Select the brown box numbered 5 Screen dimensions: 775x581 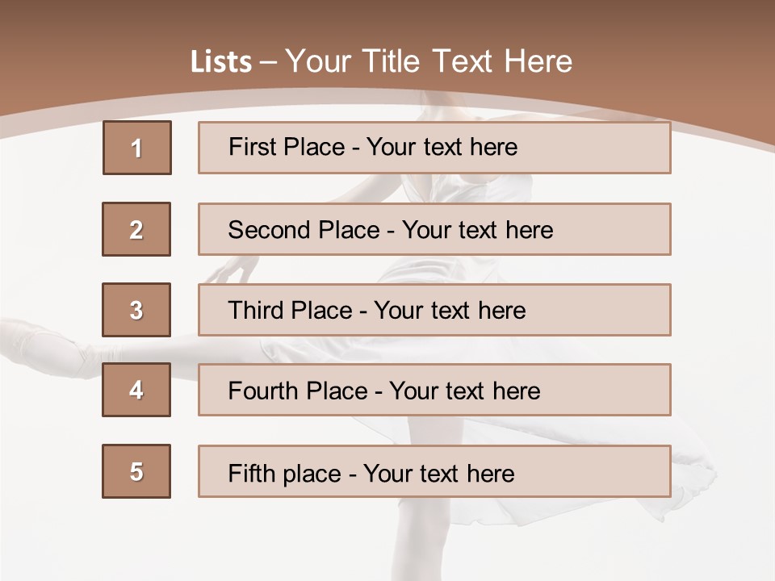136,471
